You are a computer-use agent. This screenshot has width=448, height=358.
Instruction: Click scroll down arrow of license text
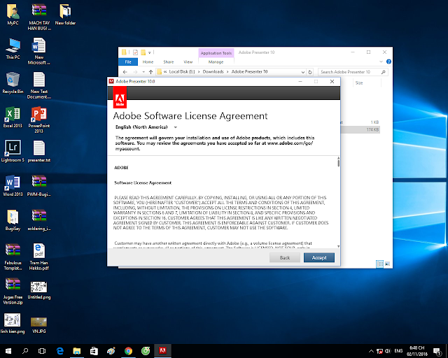(x=338, y=246)
